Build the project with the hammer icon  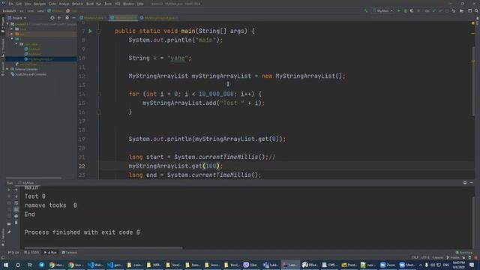[365, 10]
